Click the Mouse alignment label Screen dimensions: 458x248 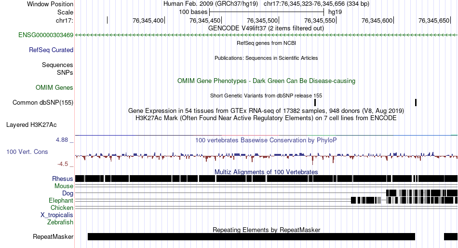[x=64, y=186]
